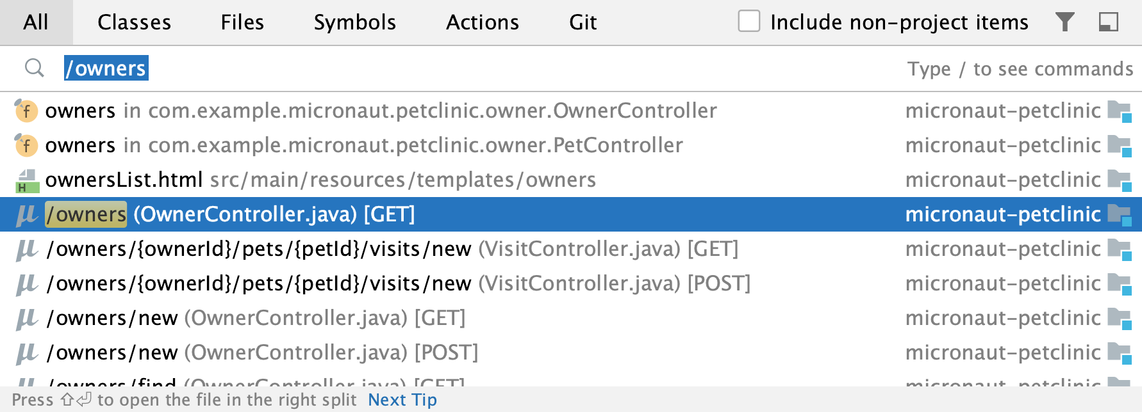Select /owners/new (OwnerController.java) [GET] result
This screenshot has height=412, width=1142.
click(x=571, y=318)
